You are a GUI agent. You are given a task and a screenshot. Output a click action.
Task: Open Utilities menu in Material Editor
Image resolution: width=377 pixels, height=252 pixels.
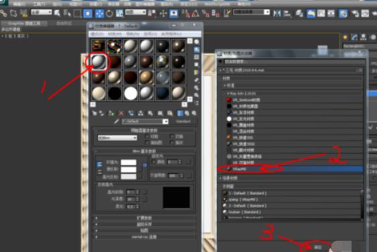(171, 34)
